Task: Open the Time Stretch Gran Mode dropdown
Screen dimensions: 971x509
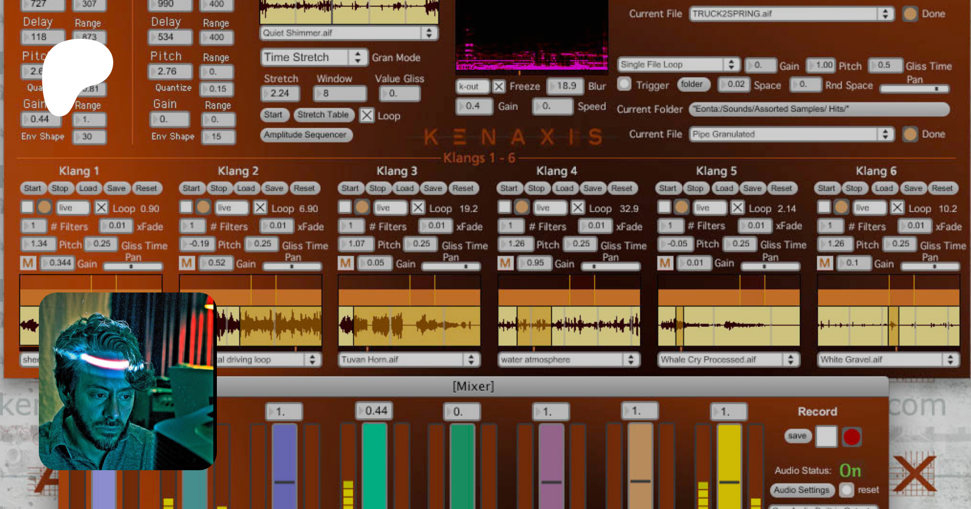Action: pos(313,57)
